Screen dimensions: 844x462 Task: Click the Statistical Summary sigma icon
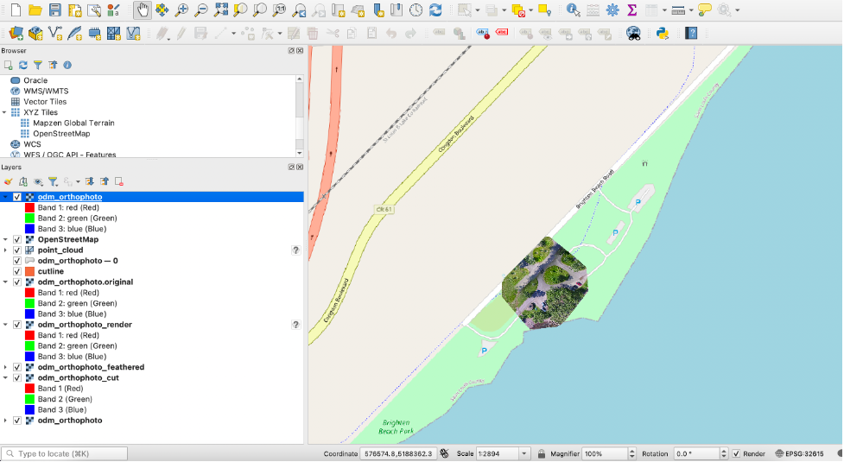coord(632,10)
